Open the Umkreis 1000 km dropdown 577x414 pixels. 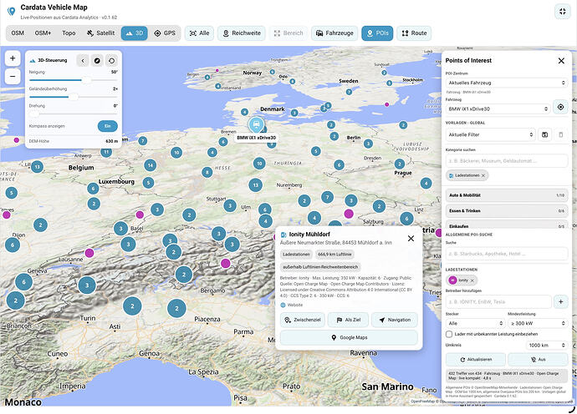(x=546, y=346)
